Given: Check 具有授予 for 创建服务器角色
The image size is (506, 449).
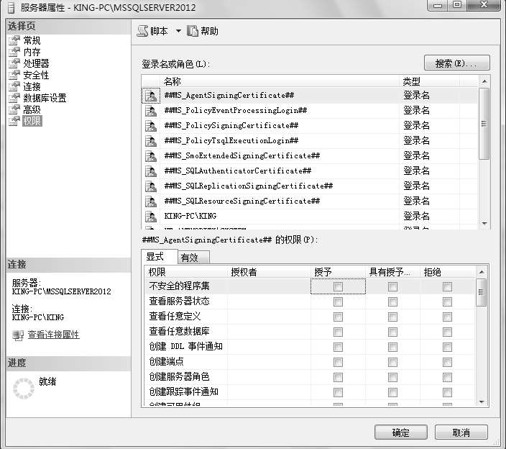Looking at the screenshot, I should [392, 377].
